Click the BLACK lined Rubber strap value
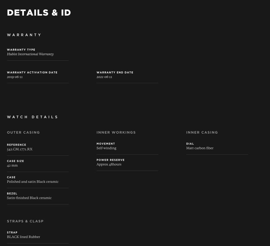270x246 pixels. point(23,237)
